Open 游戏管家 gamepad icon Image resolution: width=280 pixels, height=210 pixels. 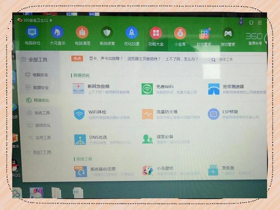[x=228, y=34]
